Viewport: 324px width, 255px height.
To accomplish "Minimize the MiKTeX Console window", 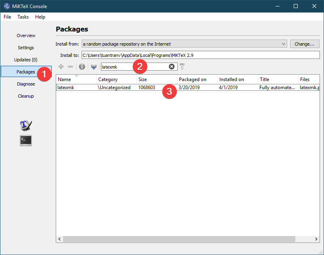I will click(278, 6).
